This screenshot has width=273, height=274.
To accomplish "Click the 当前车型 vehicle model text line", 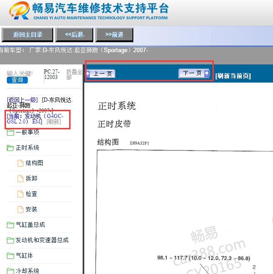I will coord(74,50).
